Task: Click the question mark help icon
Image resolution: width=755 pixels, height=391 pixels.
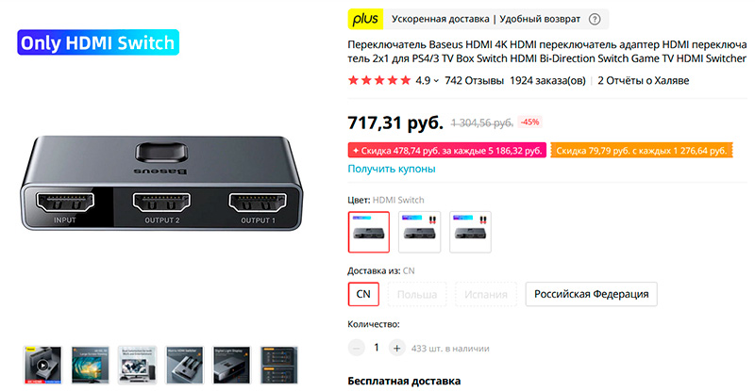Action: pyautogui.click(x=595, y=19)
